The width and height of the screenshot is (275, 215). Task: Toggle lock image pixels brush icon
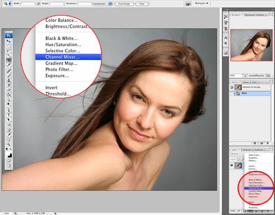click(x=242, y=159)
